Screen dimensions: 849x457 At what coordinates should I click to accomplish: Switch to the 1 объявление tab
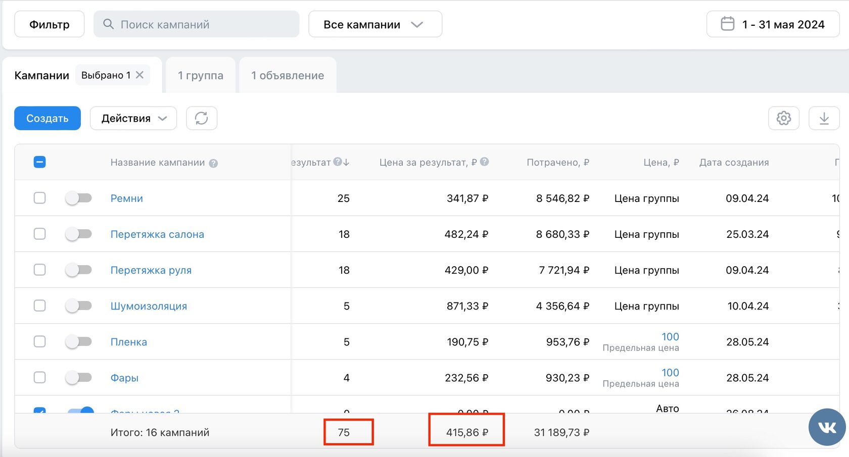288,75
